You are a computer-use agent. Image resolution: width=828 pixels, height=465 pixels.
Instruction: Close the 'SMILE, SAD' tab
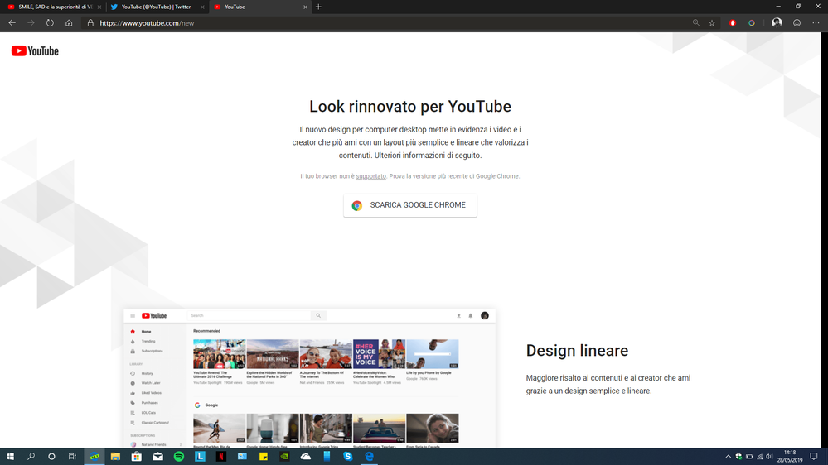click(x=99, y=7)
